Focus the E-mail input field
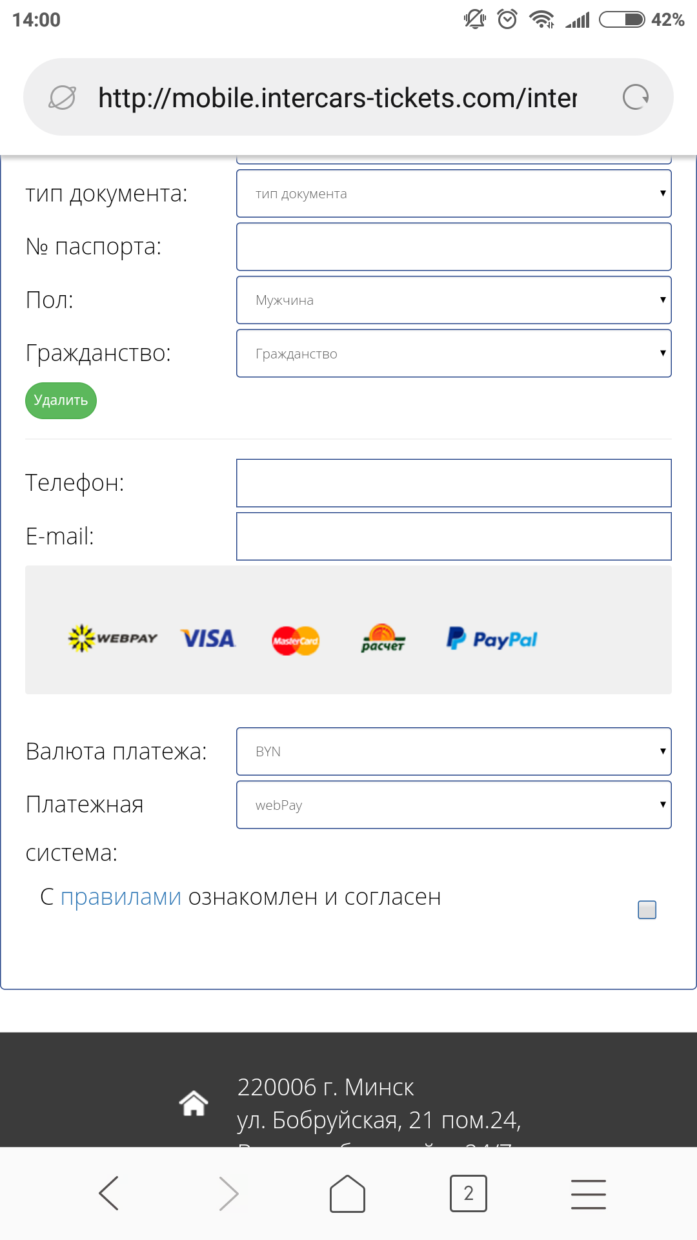This screenshot has height=1240, width=697. (454, 536)
